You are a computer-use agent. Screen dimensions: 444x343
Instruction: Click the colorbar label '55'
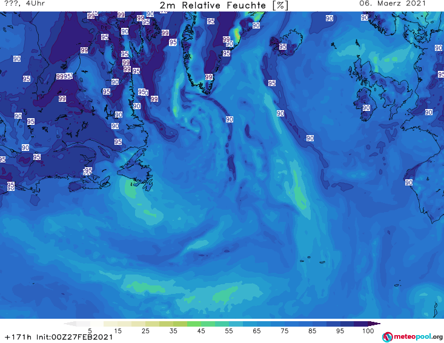pos(229,331)
